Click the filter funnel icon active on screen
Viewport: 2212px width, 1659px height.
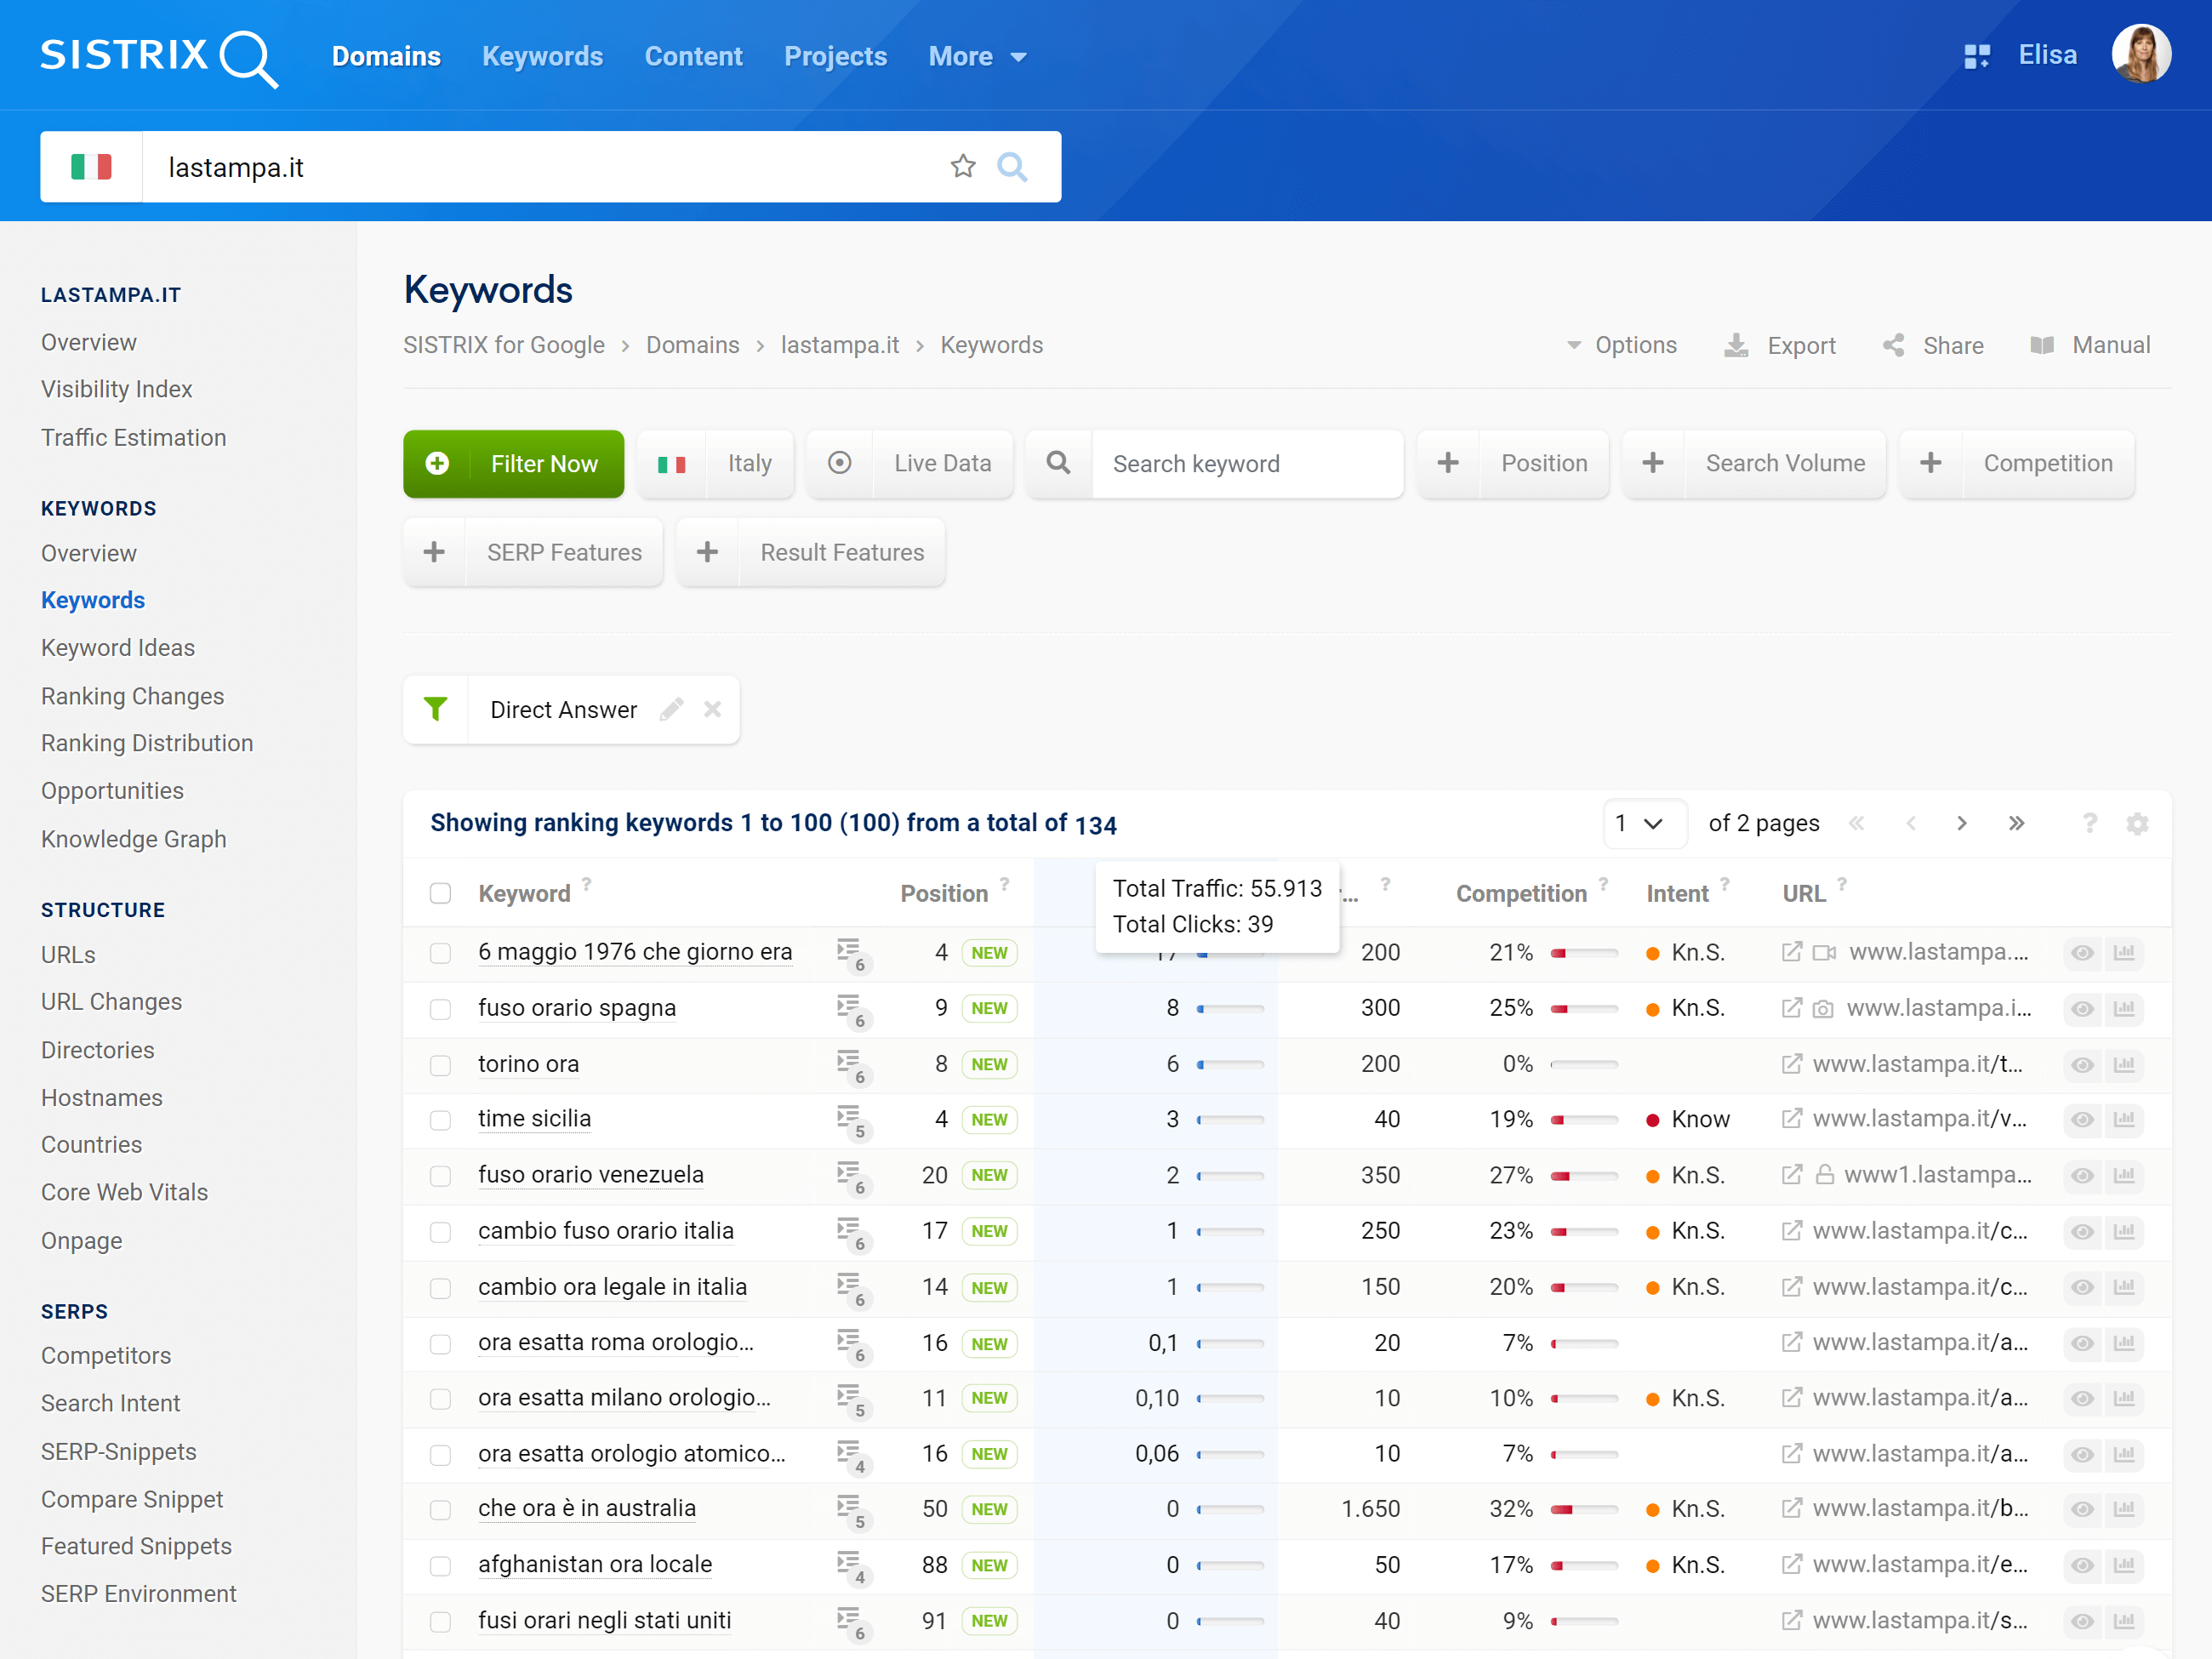tap(436, 710)
